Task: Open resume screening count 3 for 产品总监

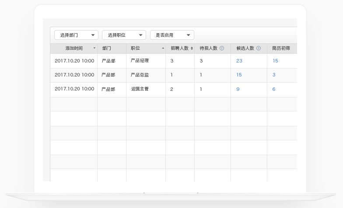Action: 274,75
